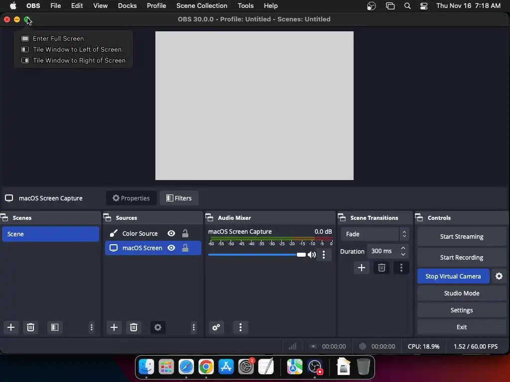The image size is (510, 382).
Task: Add a new source with plus icon
Action: click(114, 327)
